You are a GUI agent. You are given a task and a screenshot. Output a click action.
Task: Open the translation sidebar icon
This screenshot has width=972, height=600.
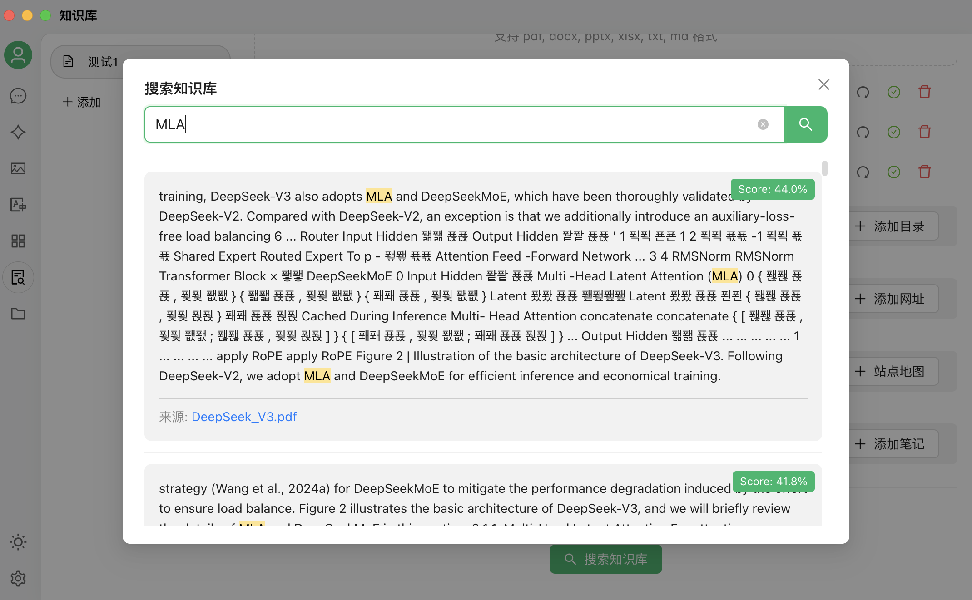pos(18,205)
